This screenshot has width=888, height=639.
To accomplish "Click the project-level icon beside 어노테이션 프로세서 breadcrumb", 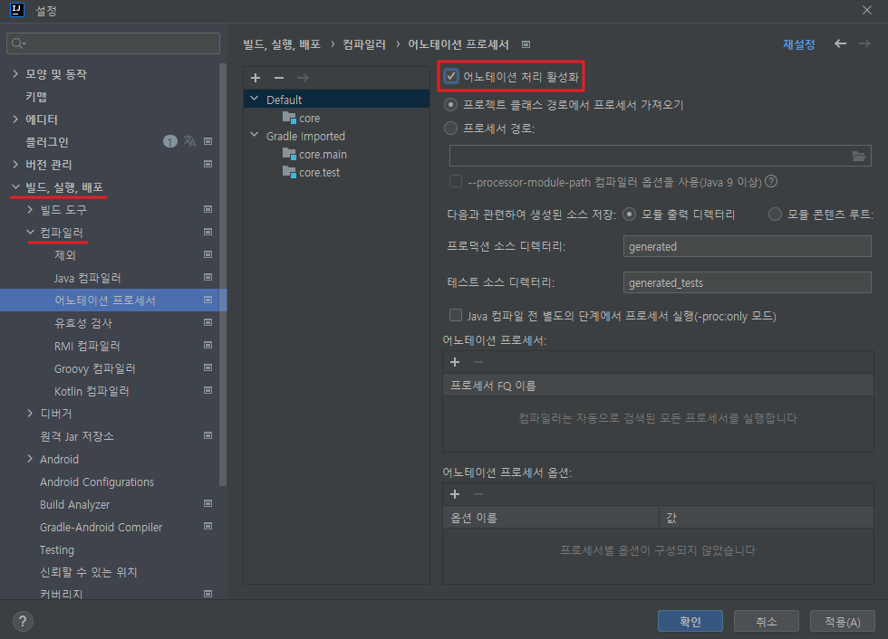I will tap(526, 44).
